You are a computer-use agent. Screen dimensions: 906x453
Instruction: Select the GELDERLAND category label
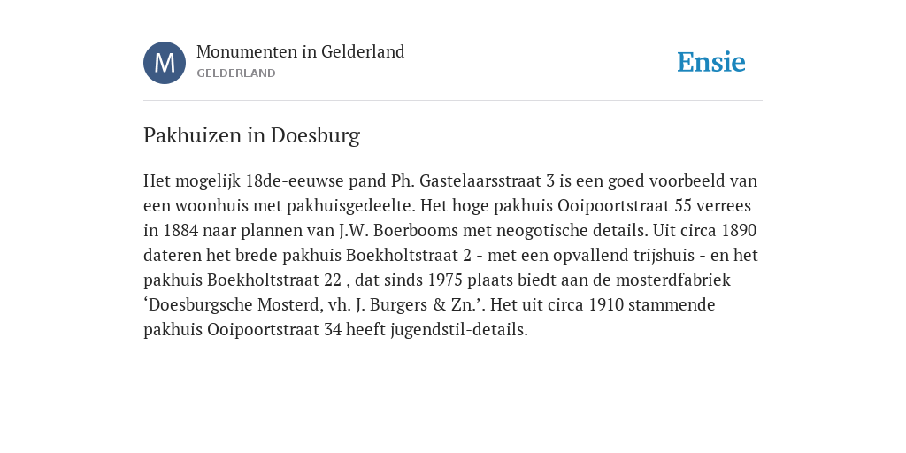pyautogui.click(x=235, y=73)
